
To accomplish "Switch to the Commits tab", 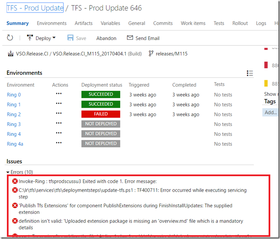I will (163, 23).
